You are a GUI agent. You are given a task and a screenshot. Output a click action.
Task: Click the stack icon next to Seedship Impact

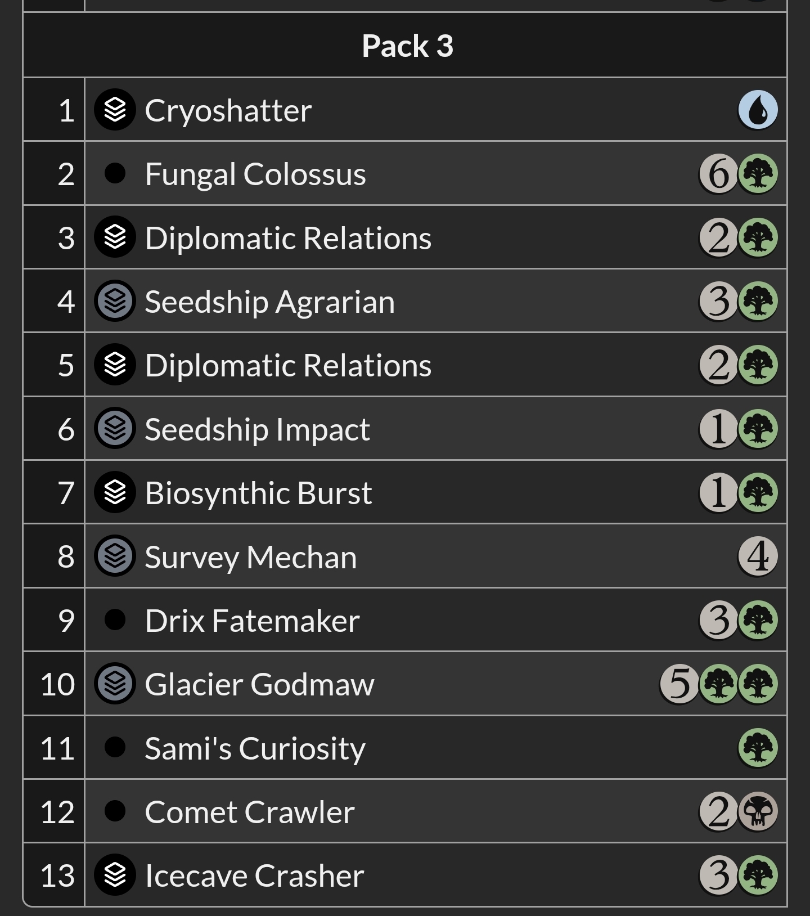[x=115, y=429]
